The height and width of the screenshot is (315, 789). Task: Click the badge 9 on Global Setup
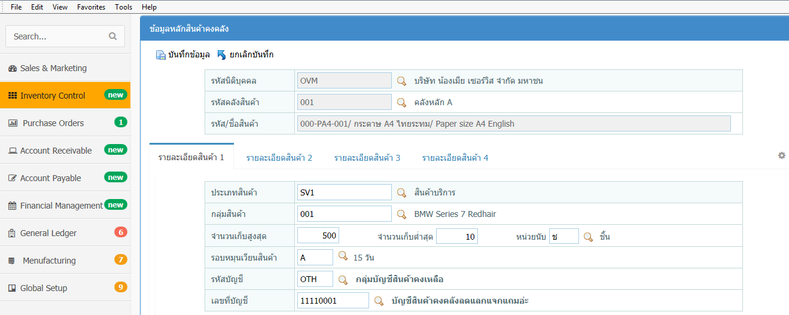point(121,288)
